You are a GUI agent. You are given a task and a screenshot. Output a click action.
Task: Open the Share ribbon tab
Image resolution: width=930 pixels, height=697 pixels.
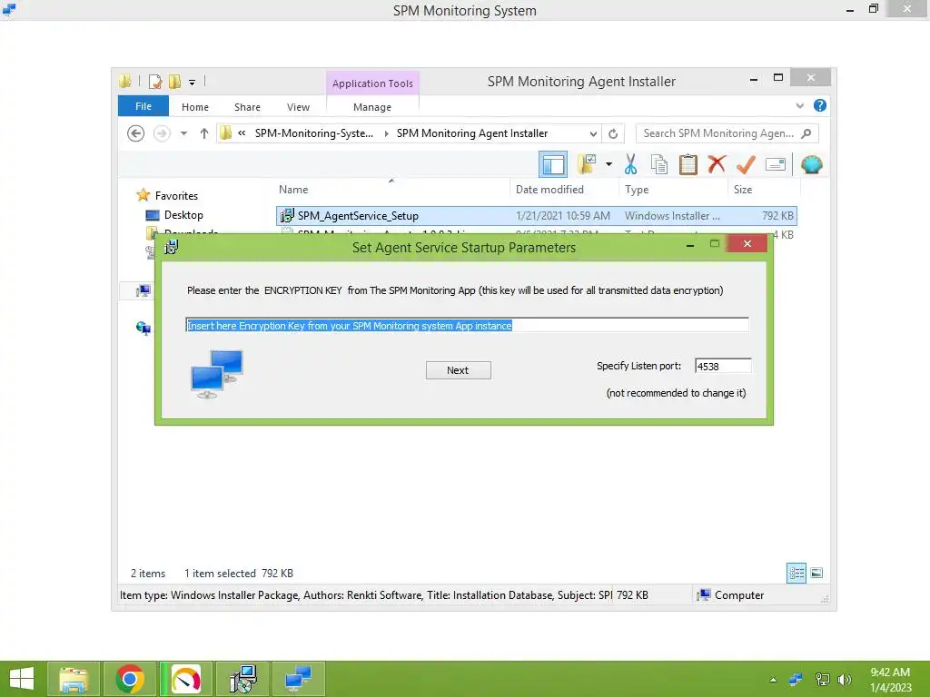tap(247, 107)
